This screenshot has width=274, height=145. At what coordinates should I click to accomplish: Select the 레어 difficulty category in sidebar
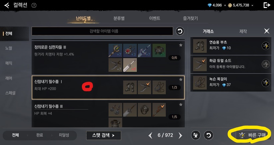click(x=9, y=78)
